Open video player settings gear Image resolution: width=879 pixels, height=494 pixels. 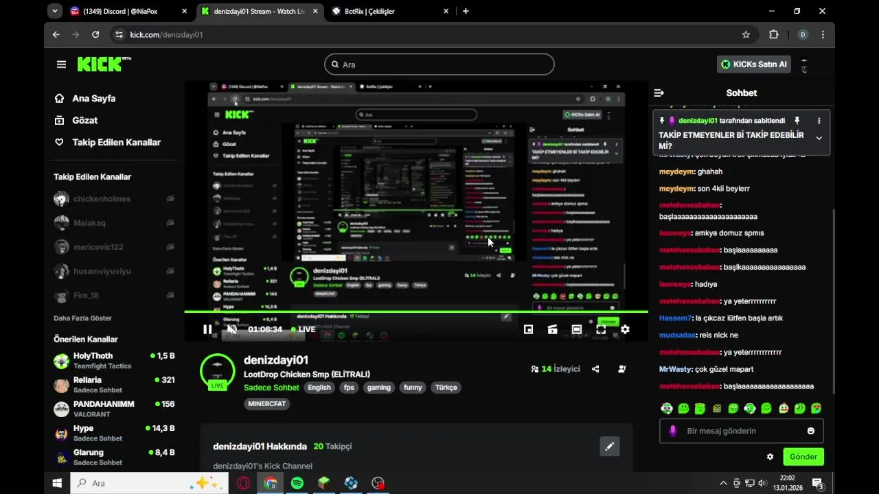(625, 329)
